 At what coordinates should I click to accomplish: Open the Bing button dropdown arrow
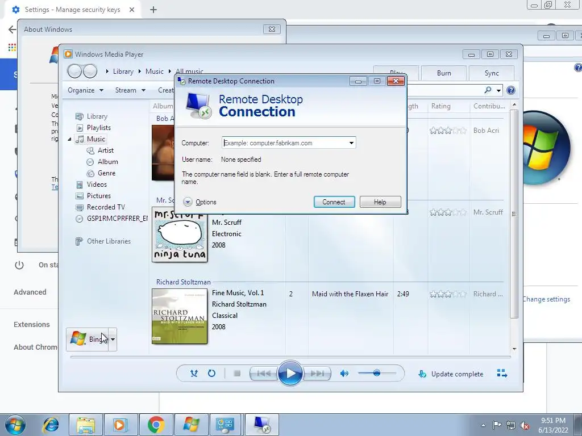(113, 339)
